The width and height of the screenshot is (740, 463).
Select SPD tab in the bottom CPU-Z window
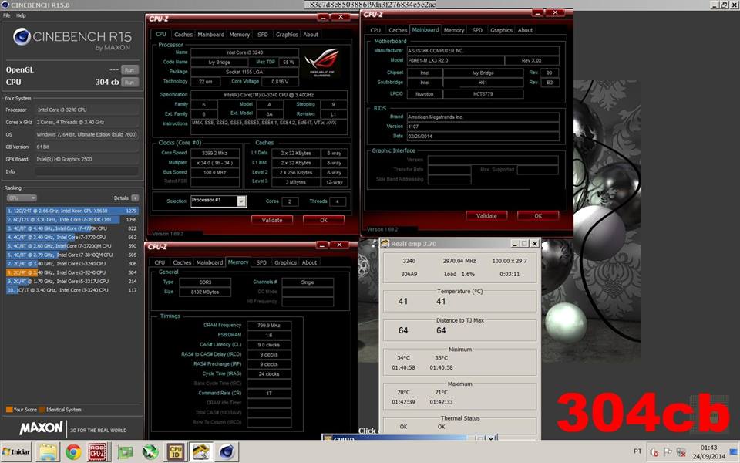[261, 262]
